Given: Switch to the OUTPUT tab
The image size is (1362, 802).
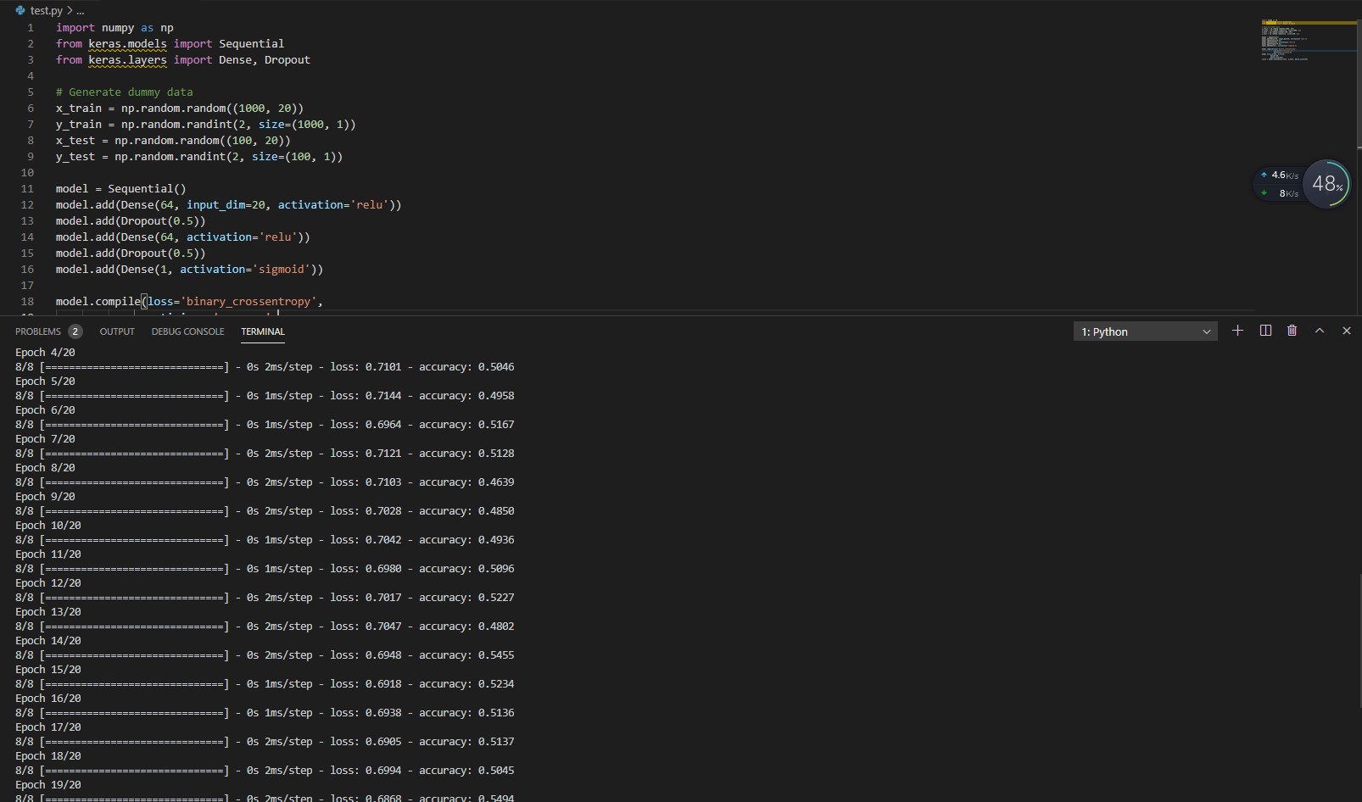Looking at the screenshot, I should [x=117, y=331].
